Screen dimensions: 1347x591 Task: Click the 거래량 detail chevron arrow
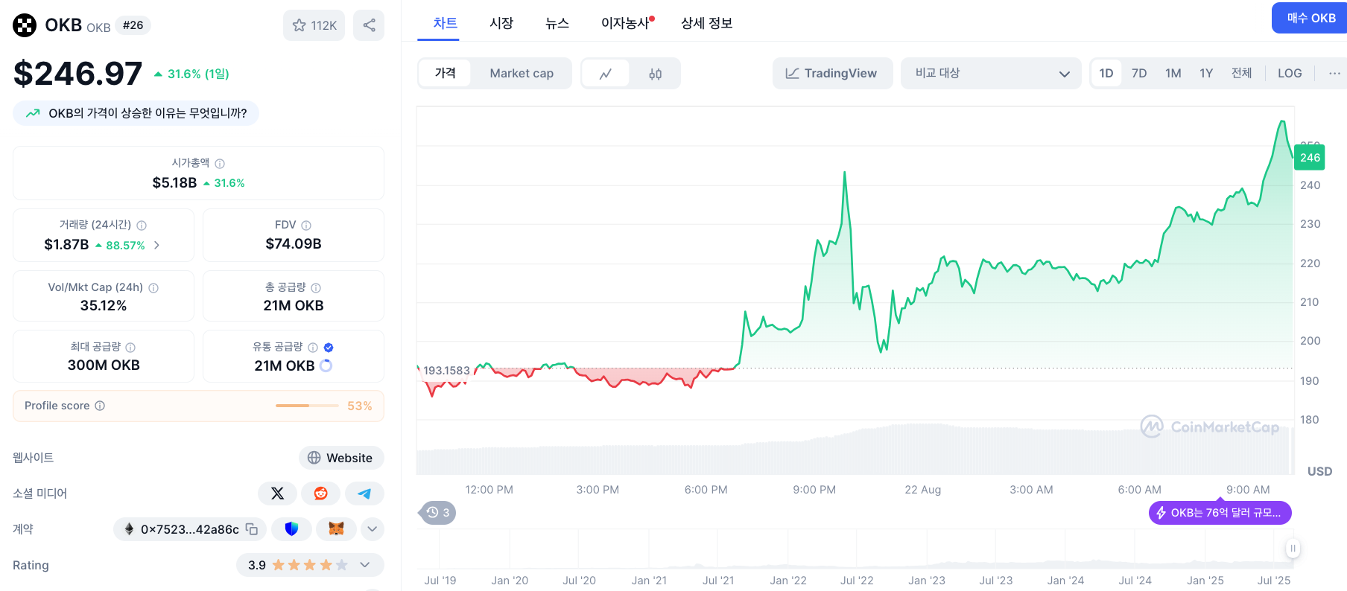[156, 245]
